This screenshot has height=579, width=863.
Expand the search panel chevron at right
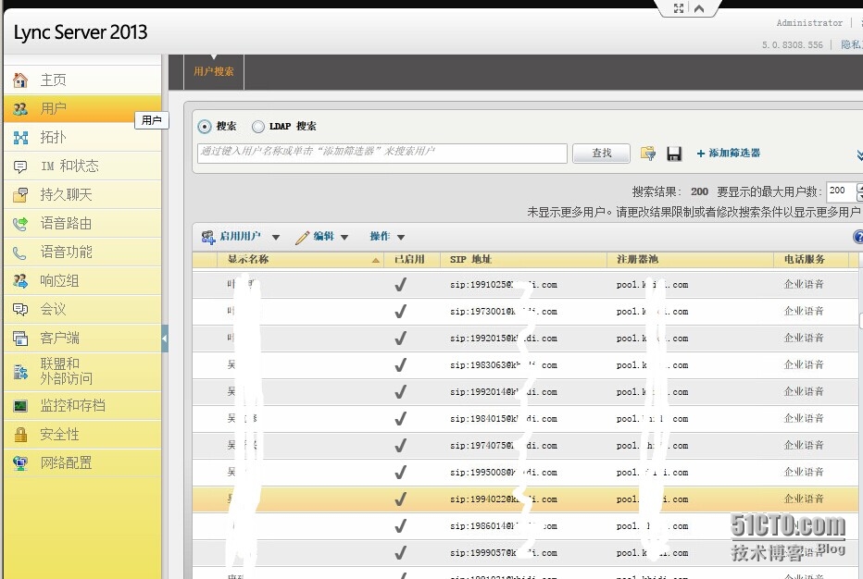coord(859,155)
